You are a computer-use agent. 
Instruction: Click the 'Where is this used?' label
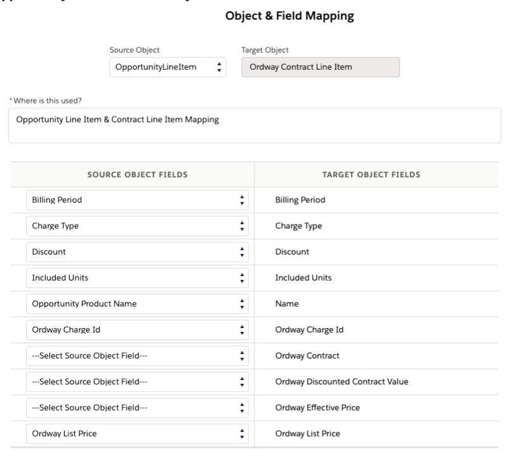(48, 101)
